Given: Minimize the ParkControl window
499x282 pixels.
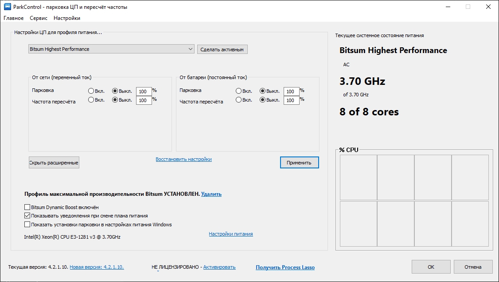Looking at the screenshot, I should (x=448, y=7).
